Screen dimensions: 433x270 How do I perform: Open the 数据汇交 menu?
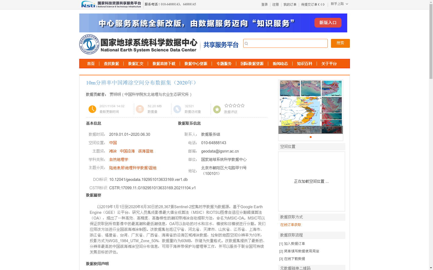[136, 64]
